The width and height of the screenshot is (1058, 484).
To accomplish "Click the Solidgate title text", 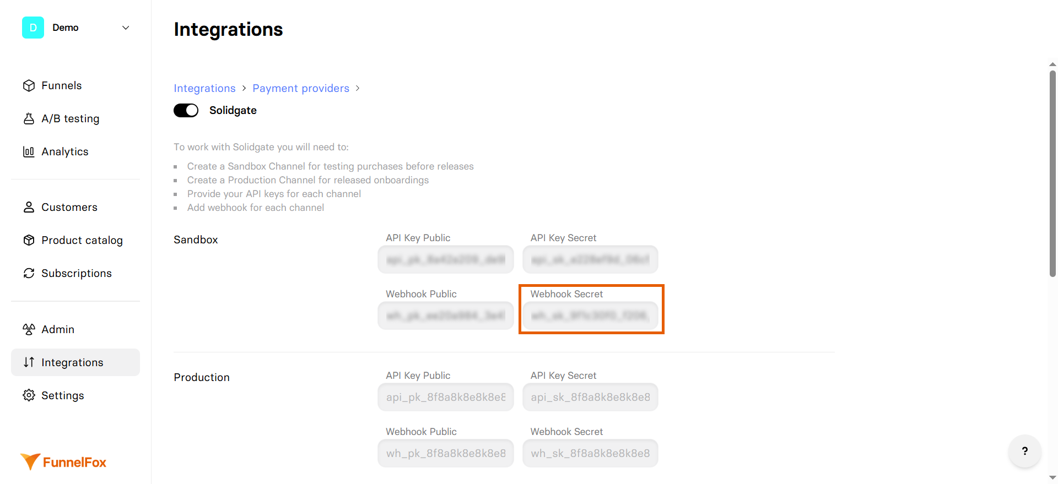I will (x=233, y=110).
